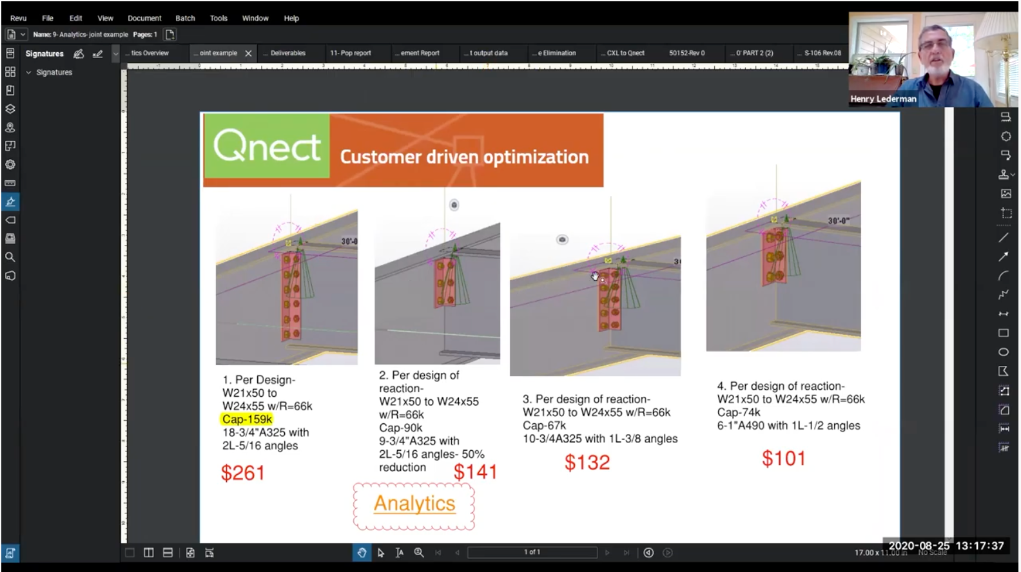The height and width of the screenshot is (572, 1021).
Task: Toggle split view vertically
Action: click(x=149, y=553)
